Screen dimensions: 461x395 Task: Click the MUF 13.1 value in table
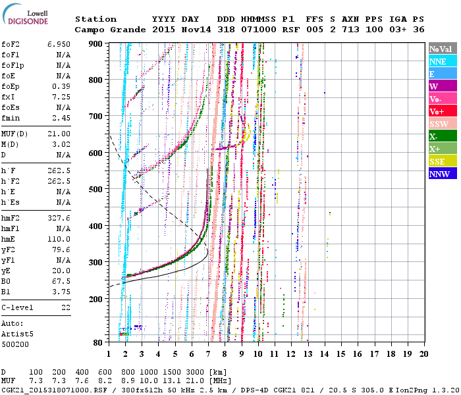point(172,381)
